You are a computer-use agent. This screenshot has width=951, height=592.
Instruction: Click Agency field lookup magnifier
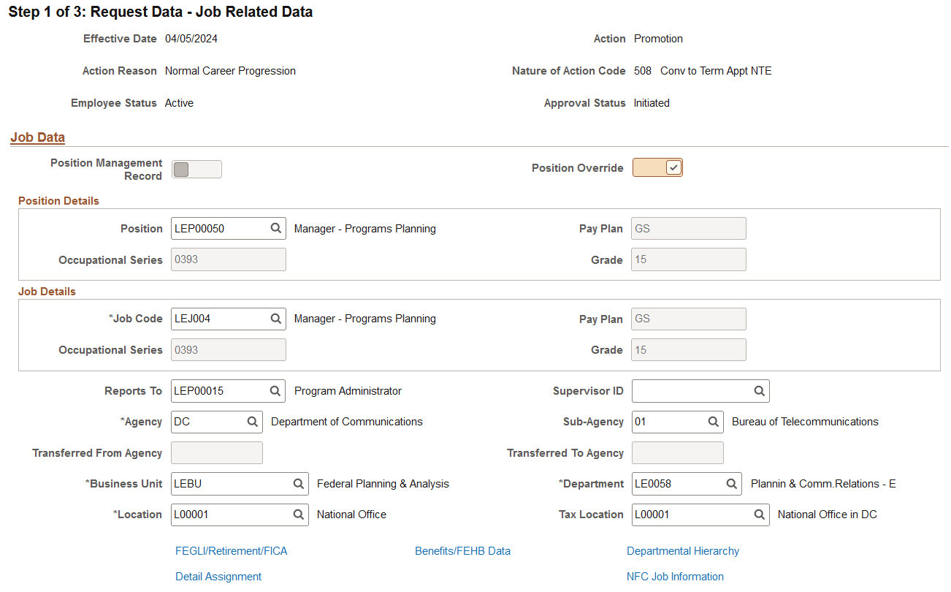pyautogui.click(x=253, y=422)
